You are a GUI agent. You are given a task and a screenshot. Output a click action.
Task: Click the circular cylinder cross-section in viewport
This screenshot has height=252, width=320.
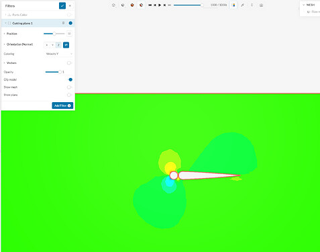tap(174, 175)
